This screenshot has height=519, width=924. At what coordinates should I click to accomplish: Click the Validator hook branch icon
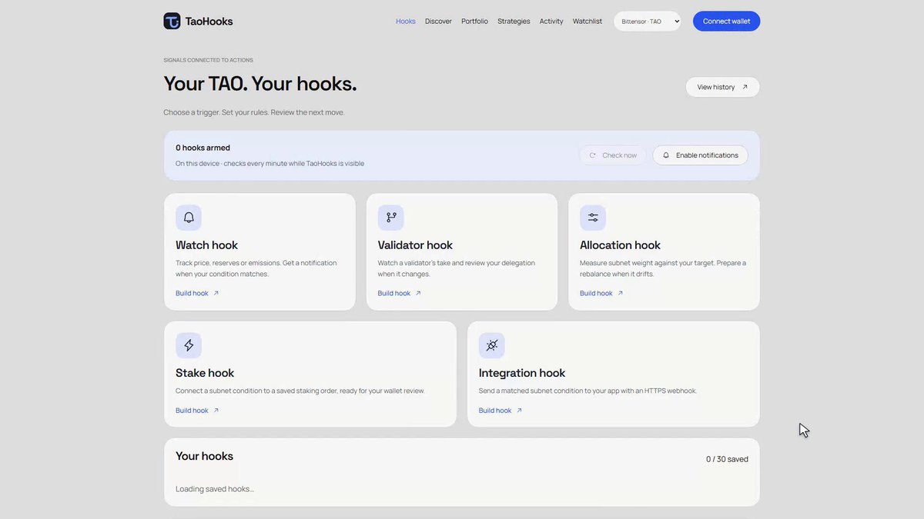pos(391,218)
